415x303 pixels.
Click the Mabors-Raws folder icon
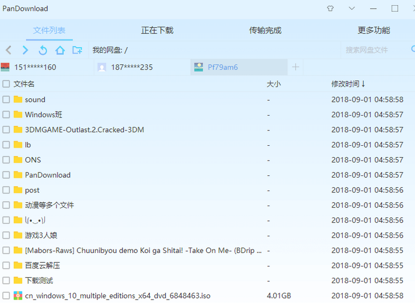(18, 250)
